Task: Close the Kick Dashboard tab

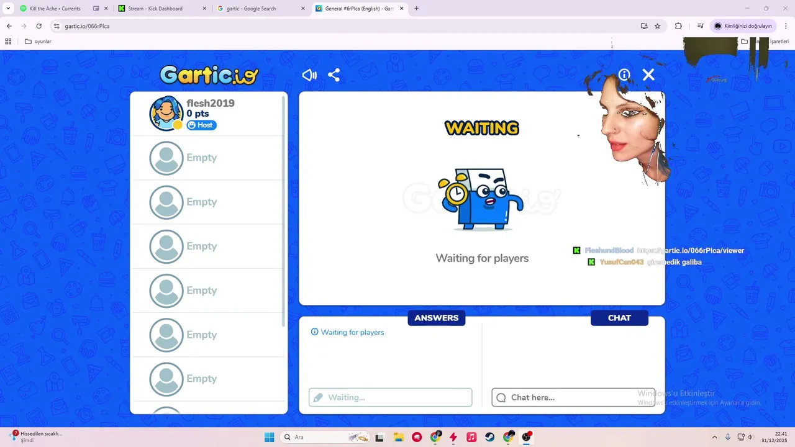Action: tap(204, 9)
